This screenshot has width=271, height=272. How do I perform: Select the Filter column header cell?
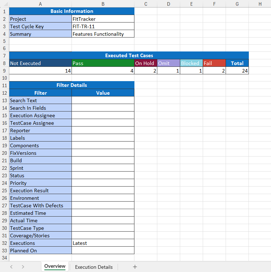pyautogui.click(x=40, y=93)
